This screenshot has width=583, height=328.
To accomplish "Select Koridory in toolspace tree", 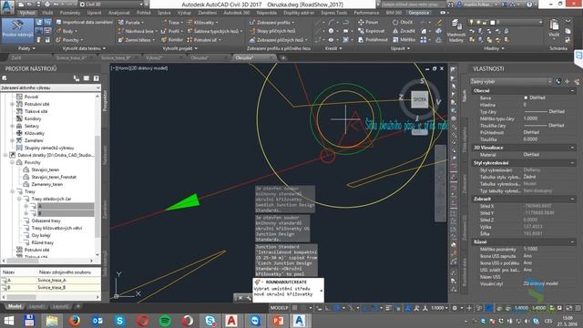I will point(33,118).
